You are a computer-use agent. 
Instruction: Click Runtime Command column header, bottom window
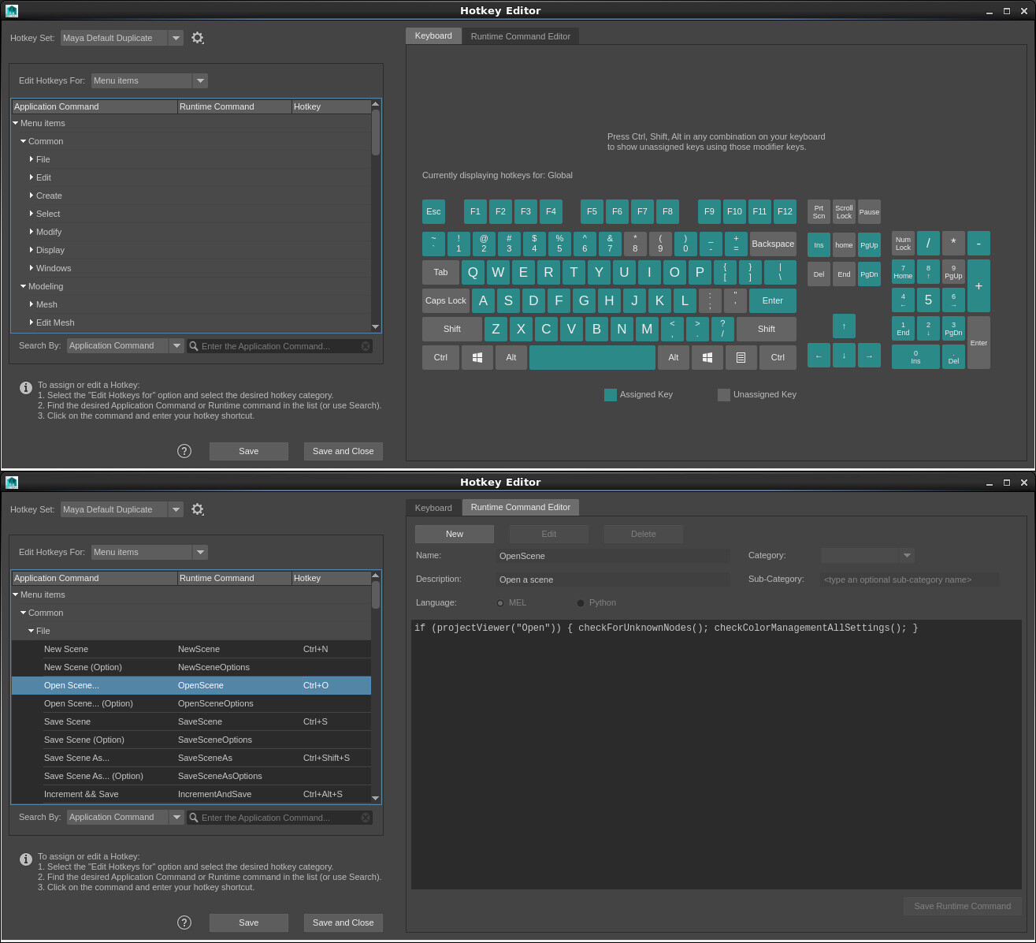tap(235, 578)
